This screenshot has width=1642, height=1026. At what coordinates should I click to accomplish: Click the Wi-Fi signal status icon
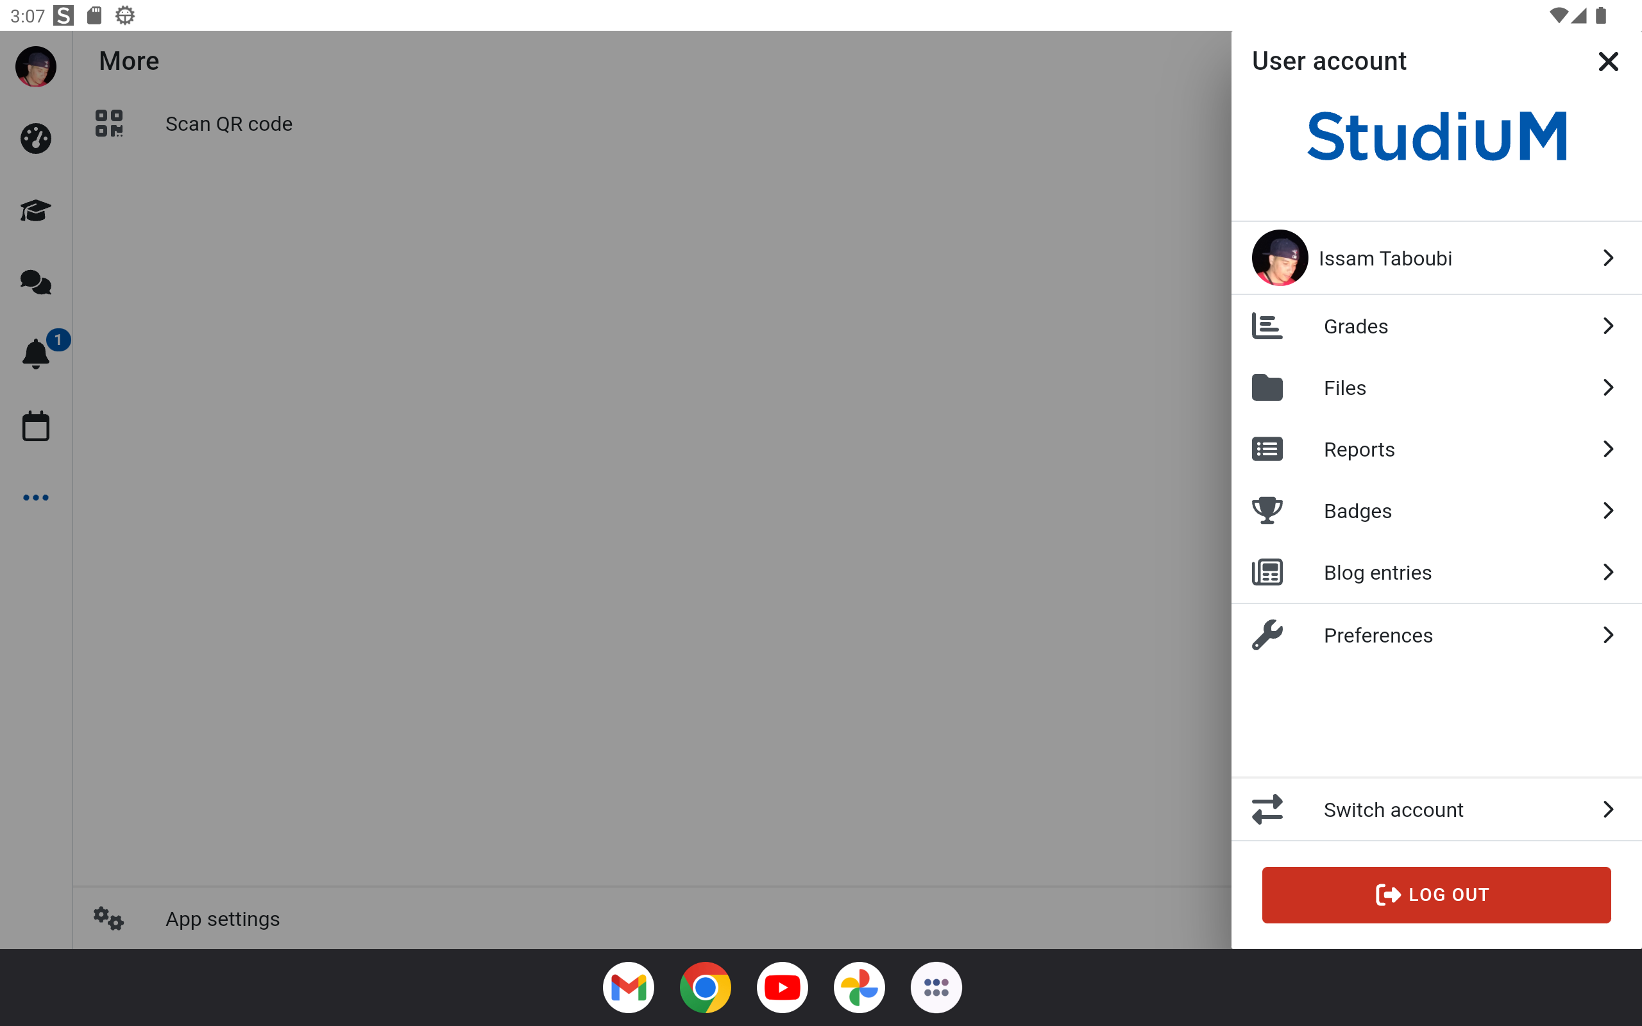pos(1559,15)
